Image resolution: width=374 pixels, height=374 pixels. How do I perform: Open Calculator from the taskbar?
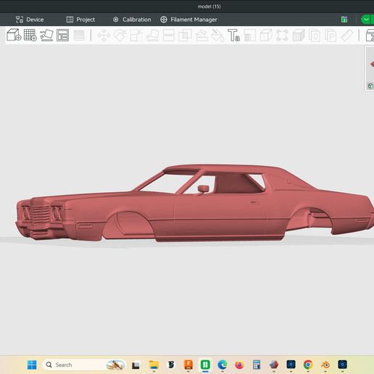[x=257, y=365]
